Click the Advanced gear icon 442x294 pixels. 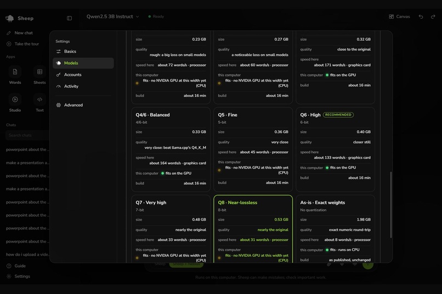coord(59,105)
